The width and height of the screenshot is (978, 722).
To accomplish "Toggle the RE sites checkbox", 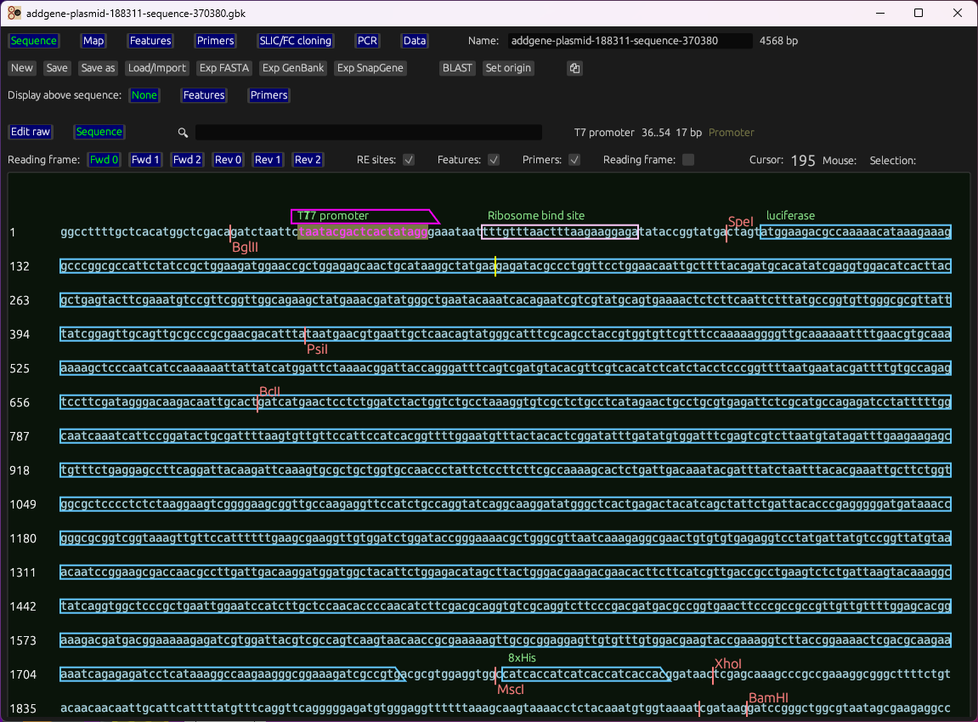I will (x=409, y=160).
